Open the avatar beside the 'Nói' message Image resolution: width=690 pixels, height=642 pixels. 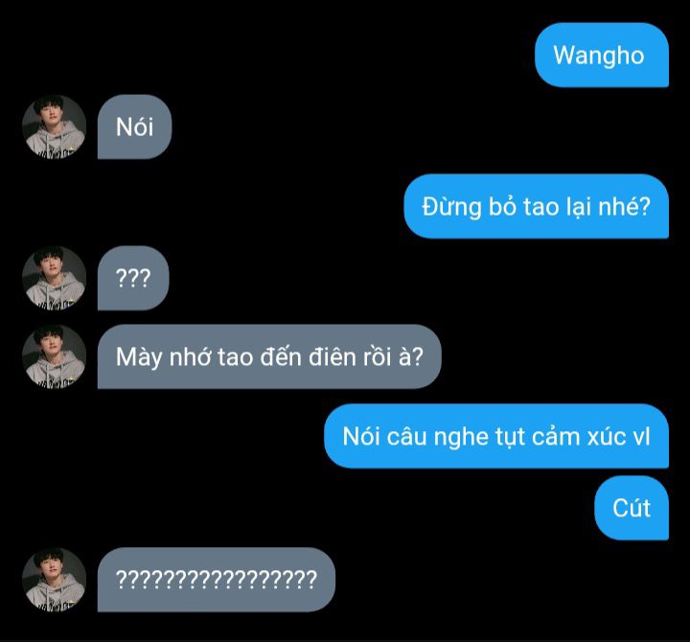pyautogui.click(x=54, y=126)
